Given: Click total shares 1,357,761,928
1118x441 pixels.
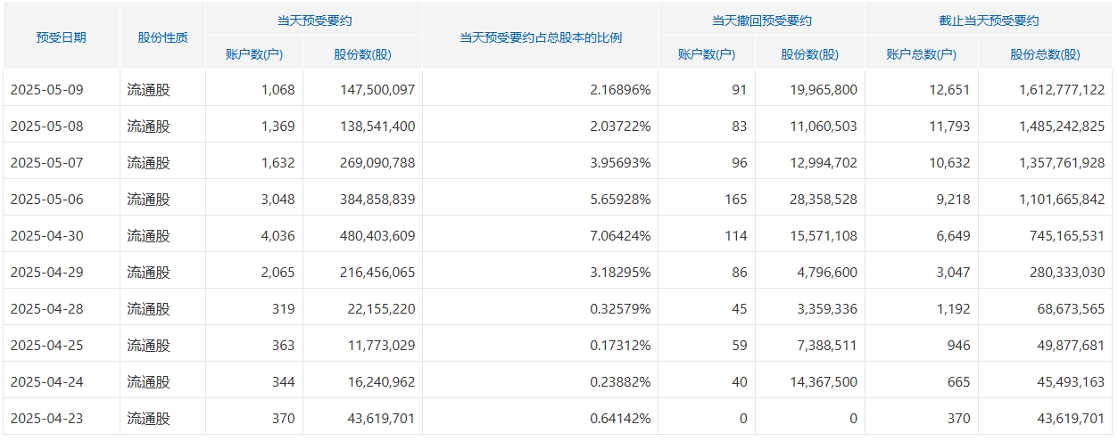Looking at the screenshot, I should coord(1062,163).
